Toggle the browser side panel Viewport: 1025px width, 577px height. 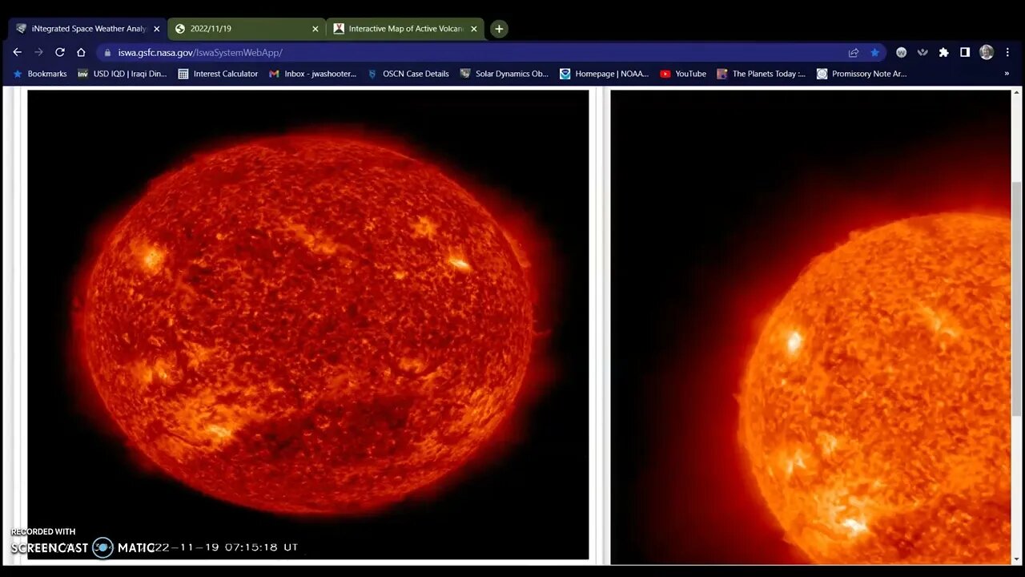coord(965,52)
